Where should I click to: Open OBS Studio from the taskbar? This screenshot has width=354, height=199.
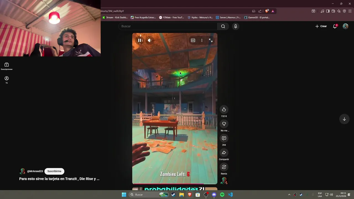point(206,195)
